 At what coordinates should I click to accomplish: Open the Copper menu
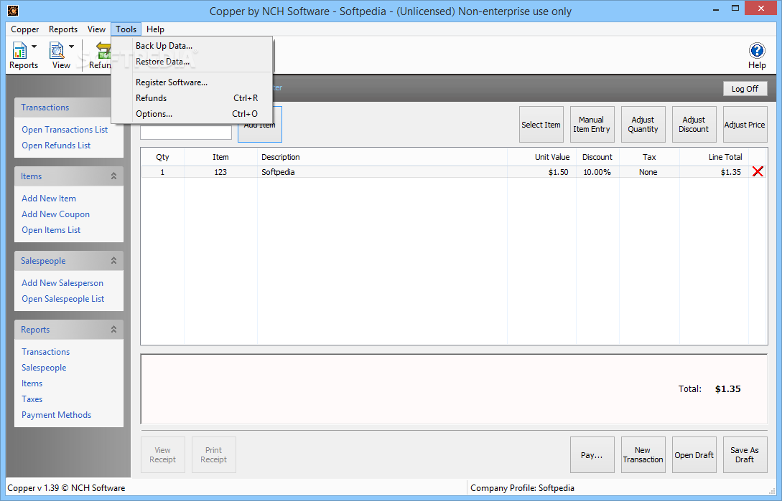point(25,29)
